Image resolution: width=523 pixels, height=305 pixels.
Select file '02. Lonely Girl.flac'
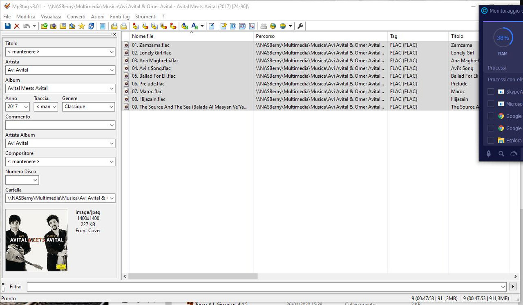tap(152, 53)
